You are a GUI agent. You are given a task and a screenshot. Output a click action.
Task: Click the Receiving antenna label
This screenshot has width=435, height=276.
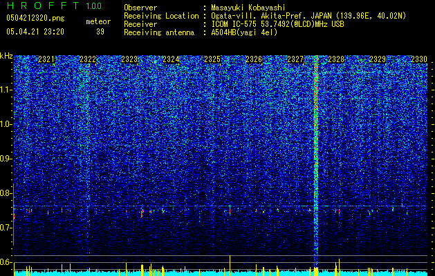[x=159, y=32]
